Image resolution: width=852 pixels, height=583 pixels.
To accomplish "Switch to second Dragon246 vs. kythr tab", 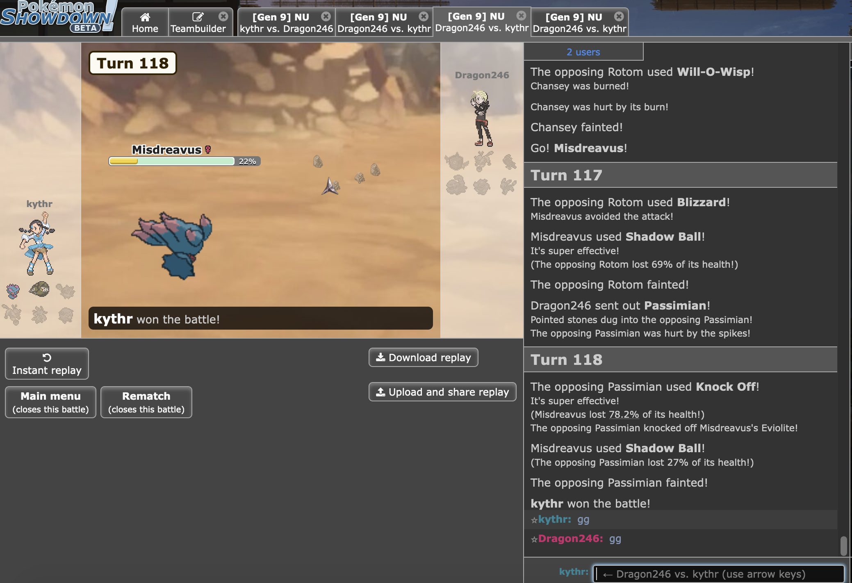I will tap(384, 23).
